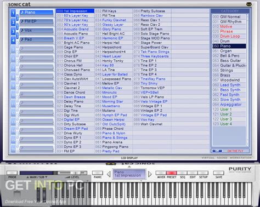This screenshot has width=260, height=207.
Task: Switch to the PRESET page
Action: pyautogui.click(x=172, y=173)
